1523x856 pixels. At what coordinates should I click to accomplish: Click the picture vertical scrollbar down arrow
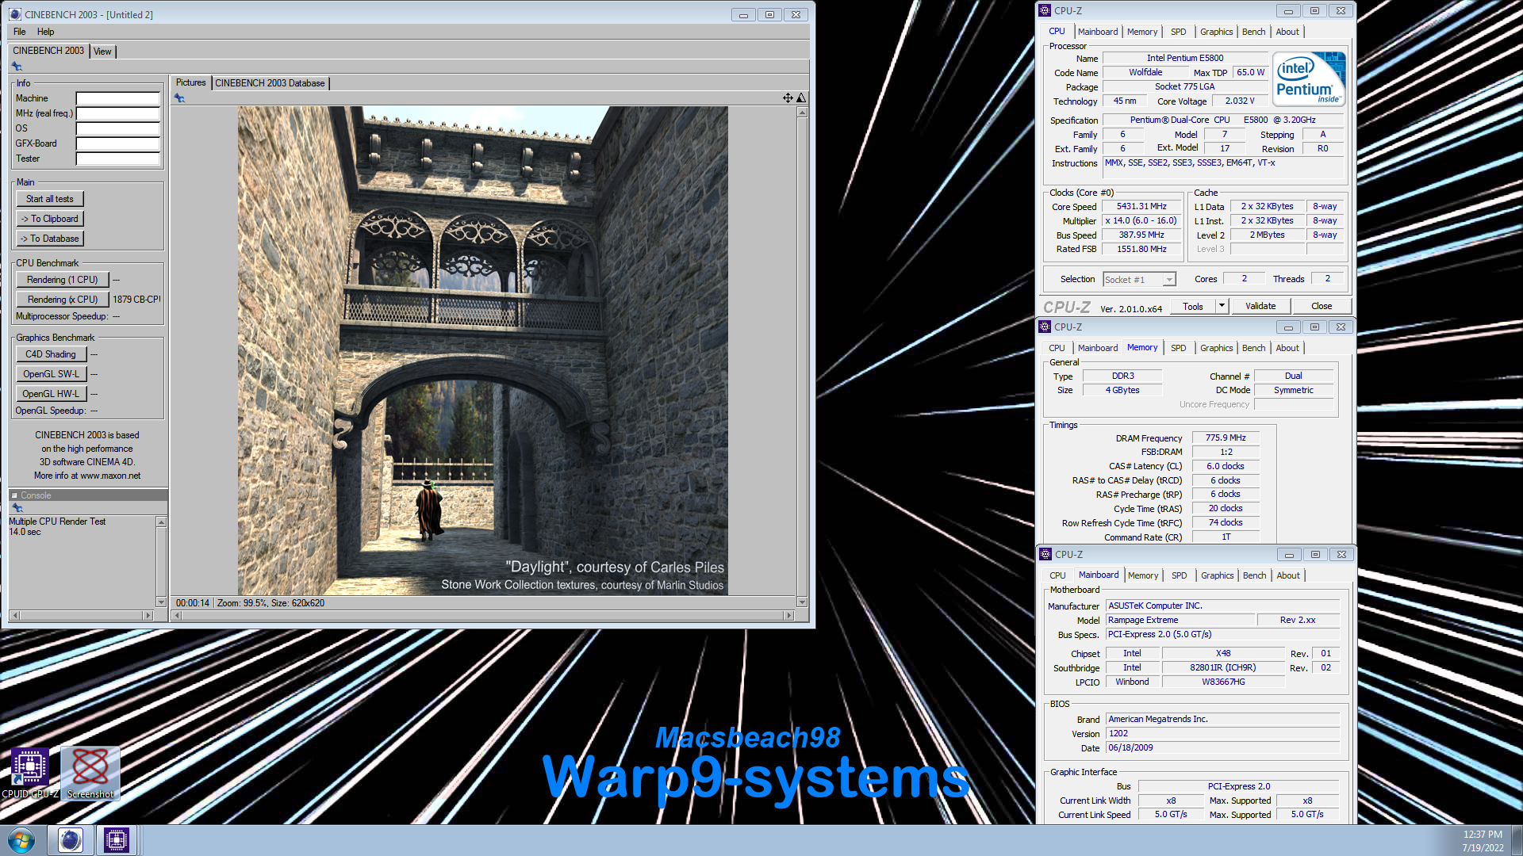(x=802, y=602)
